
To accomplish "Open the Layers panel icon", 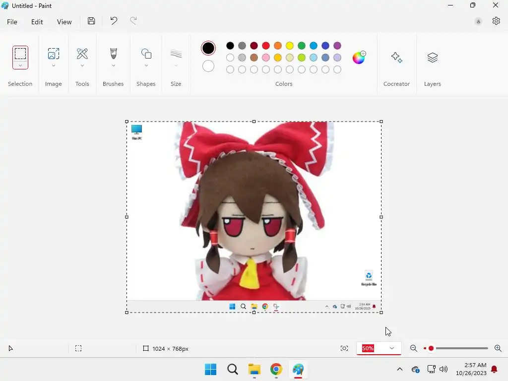I will (433, 58).
